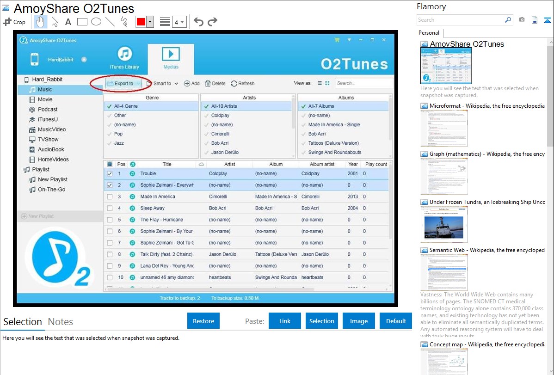This screenshot has width=554, height=375.
Task: Click the O2Tunes Search field
Action: pyautogui.click(x=363, y=83)
